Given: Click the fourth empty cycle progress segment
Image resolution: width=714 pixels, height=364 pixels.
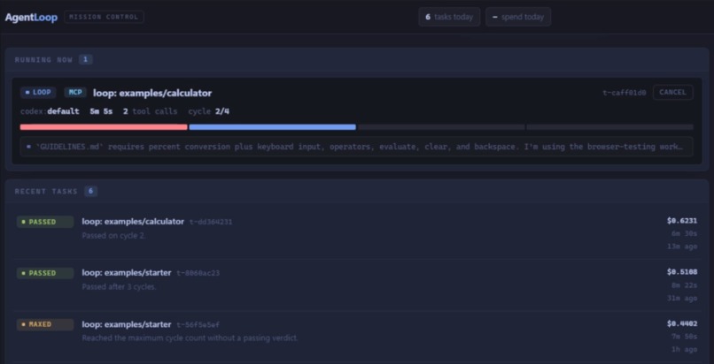Looking at the screenshot, I should pyautogui.click(x=609, y=127).
